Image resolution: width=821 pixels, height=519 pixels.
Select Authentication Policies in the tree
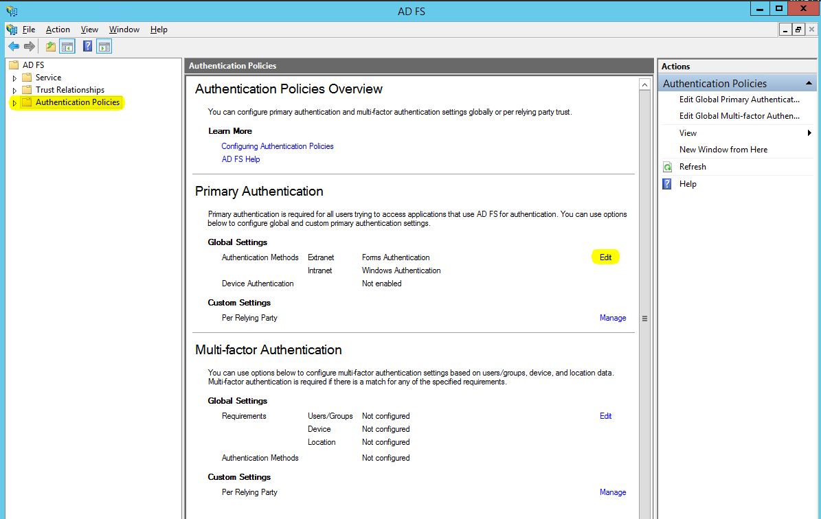coord(78,102)
